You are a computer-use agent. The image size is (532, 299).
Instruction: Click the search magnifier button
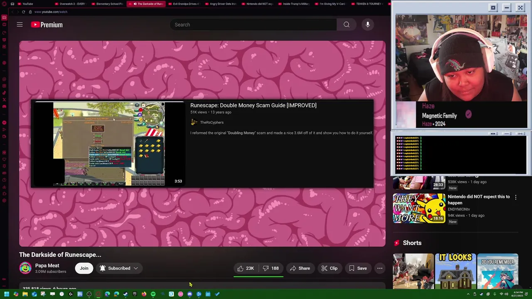click(x=346, y=25)
